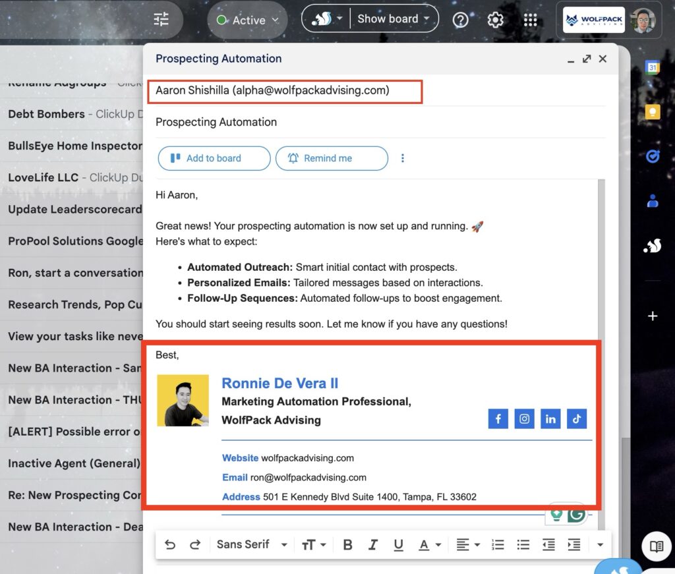
Task: Click the Indent more button
Action: coord(574,545)
